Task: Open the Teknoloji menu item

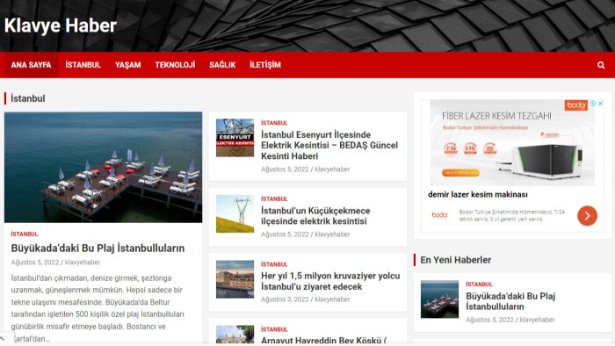Action: click(x=175, y=65)
